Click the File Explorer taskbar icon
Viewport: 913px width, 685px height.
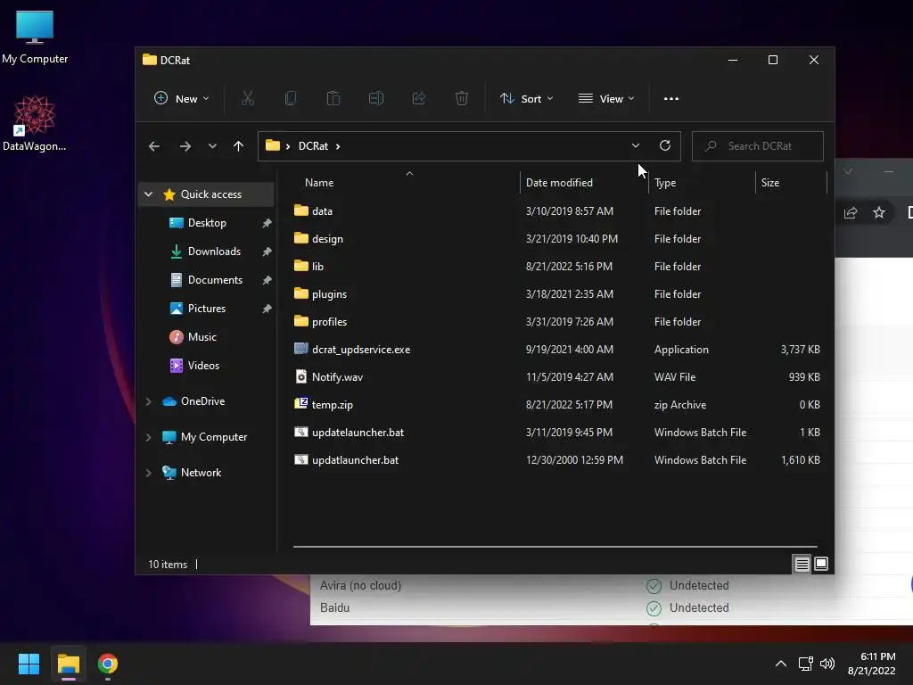[x=68, y=664]
